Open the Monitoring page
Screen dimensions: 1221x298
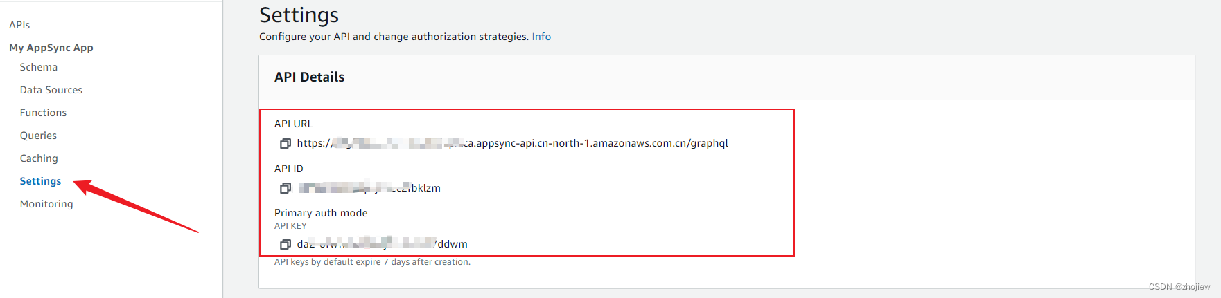46,204
